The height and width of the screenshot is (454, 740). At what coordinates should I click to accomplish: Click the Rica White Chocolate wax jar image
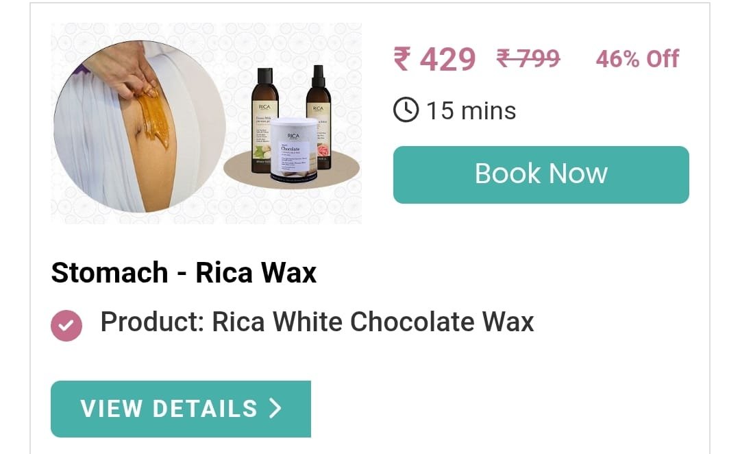tap(293, 150)
